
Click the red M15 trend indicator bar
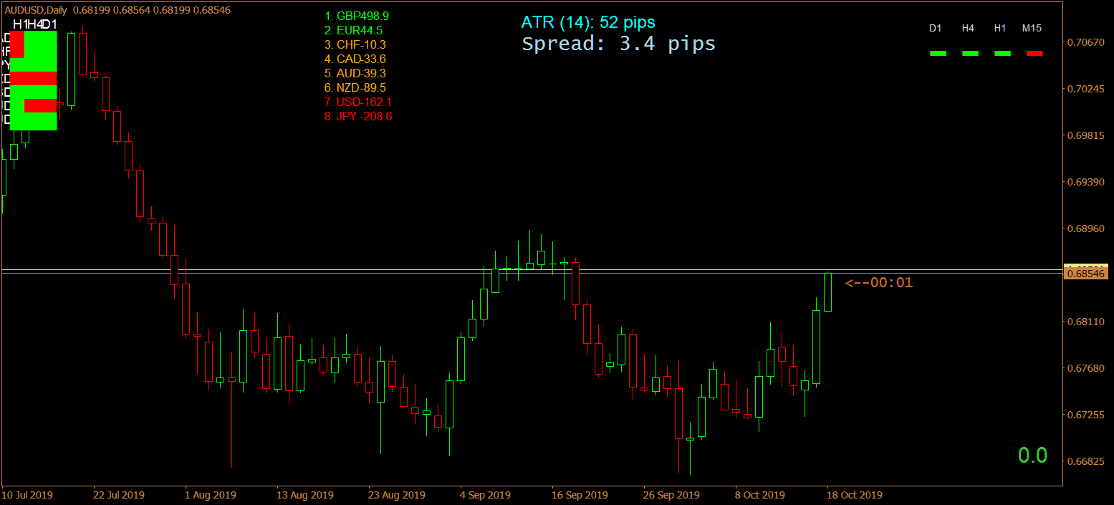pos(1034,53)
